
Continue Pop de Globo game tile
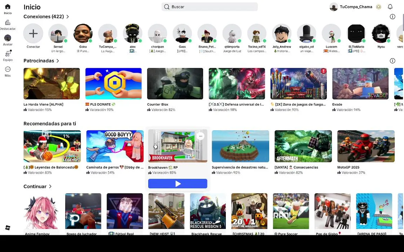coord(332,211)
